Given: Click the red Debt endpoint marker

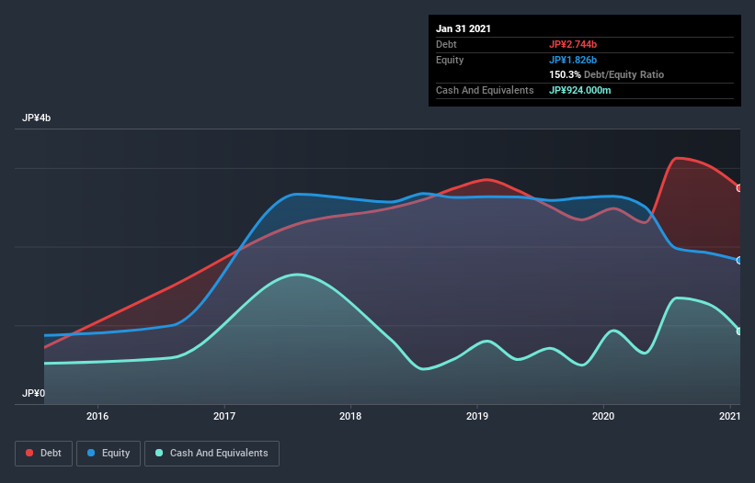Looking at the screenshot, I should (739, 188).
